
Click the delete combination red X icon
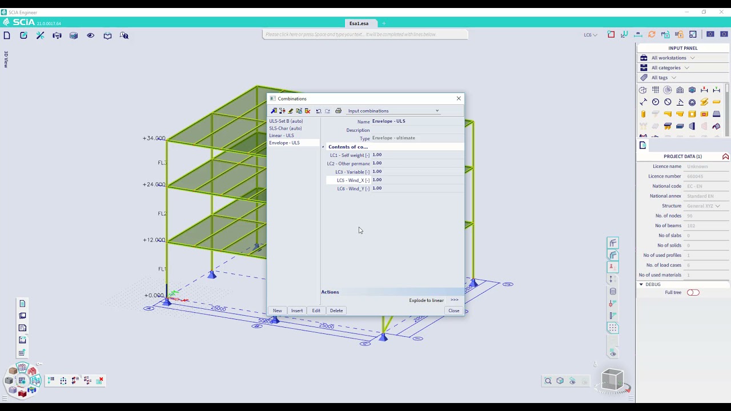pyautogui.click(x=307, y=111)
